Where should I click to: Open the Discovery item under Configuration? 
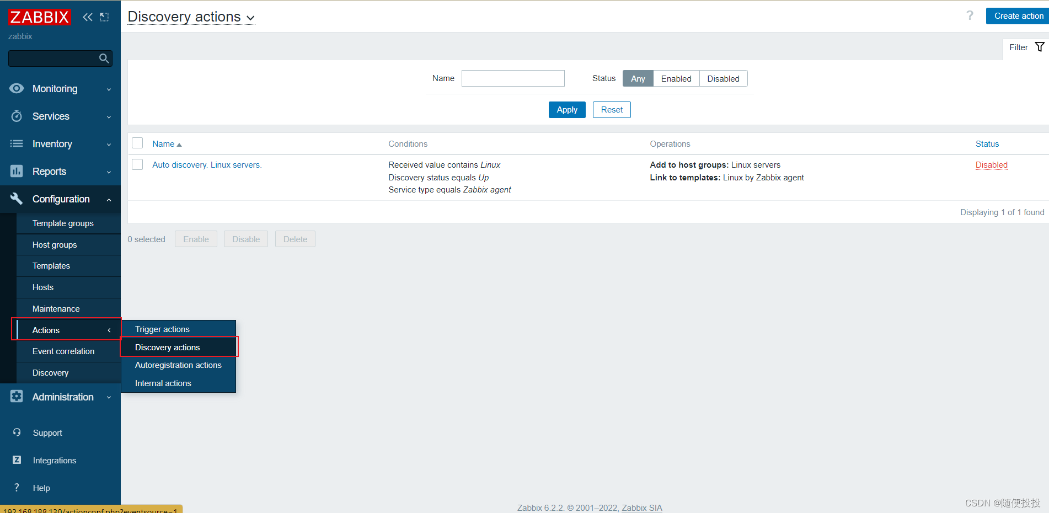(x=68, y=373)
